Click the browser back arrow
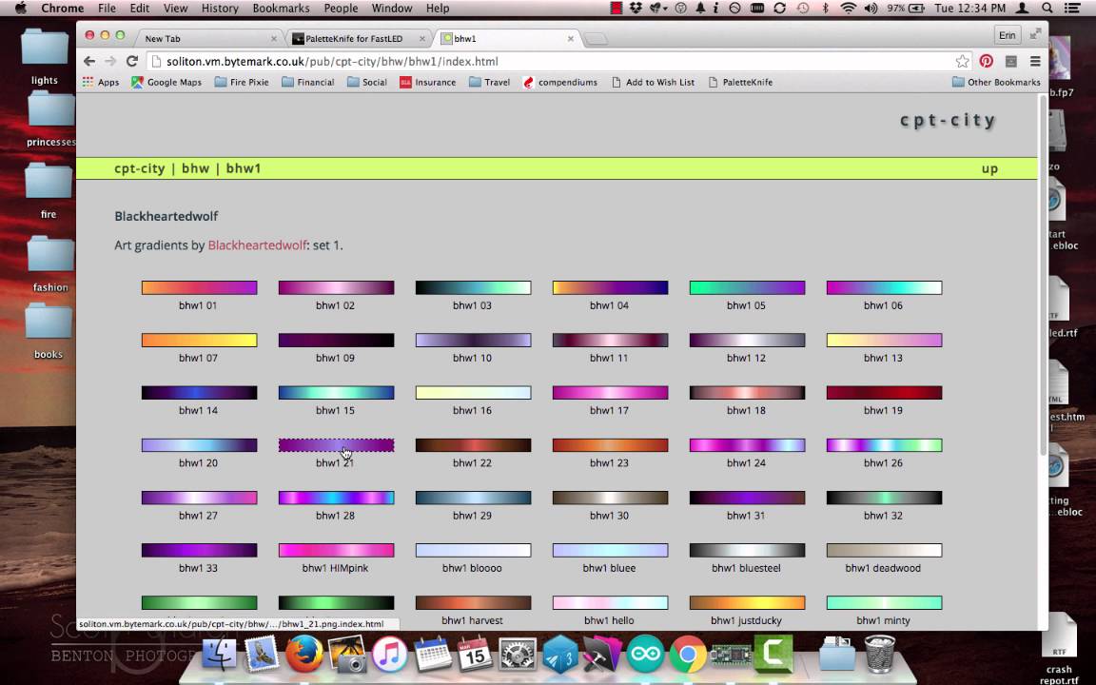Viewport: 1096px width, 685px height. click(x=89, y=61)
